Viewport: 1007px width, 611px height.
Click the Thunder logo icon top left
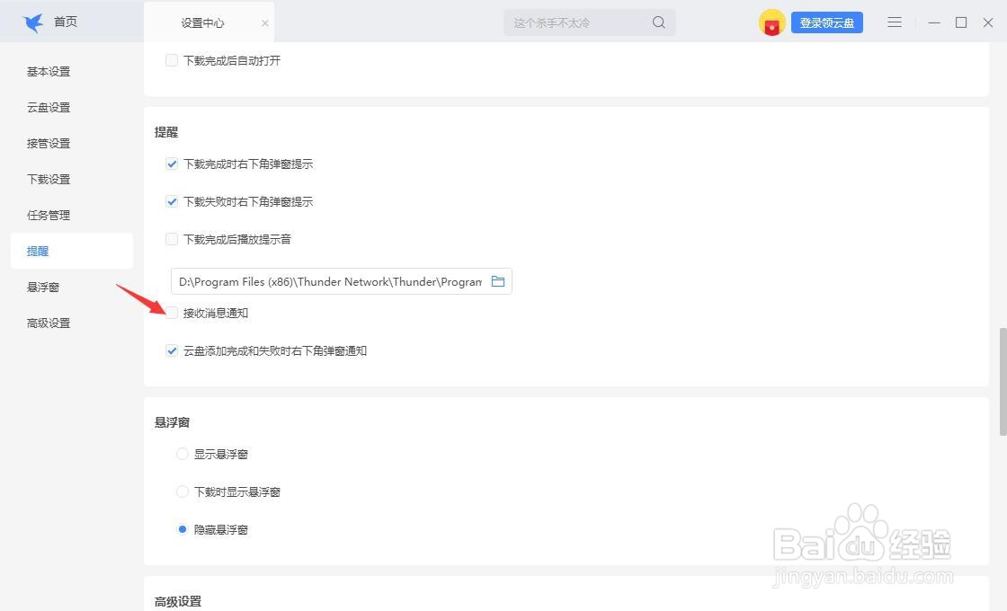point(33,22)
